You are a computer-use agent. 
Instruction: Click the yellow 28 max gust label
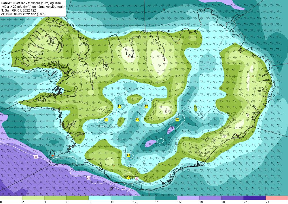(128, 155)
